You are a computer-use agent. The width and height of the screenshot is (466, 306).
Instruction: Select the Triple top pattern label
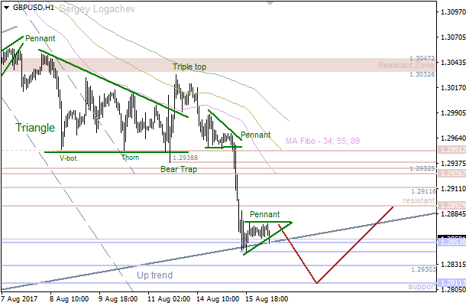point(189,67)
